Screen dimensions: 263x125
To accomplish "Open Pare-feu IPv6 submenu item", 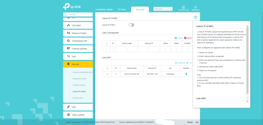I will (78, 98).
